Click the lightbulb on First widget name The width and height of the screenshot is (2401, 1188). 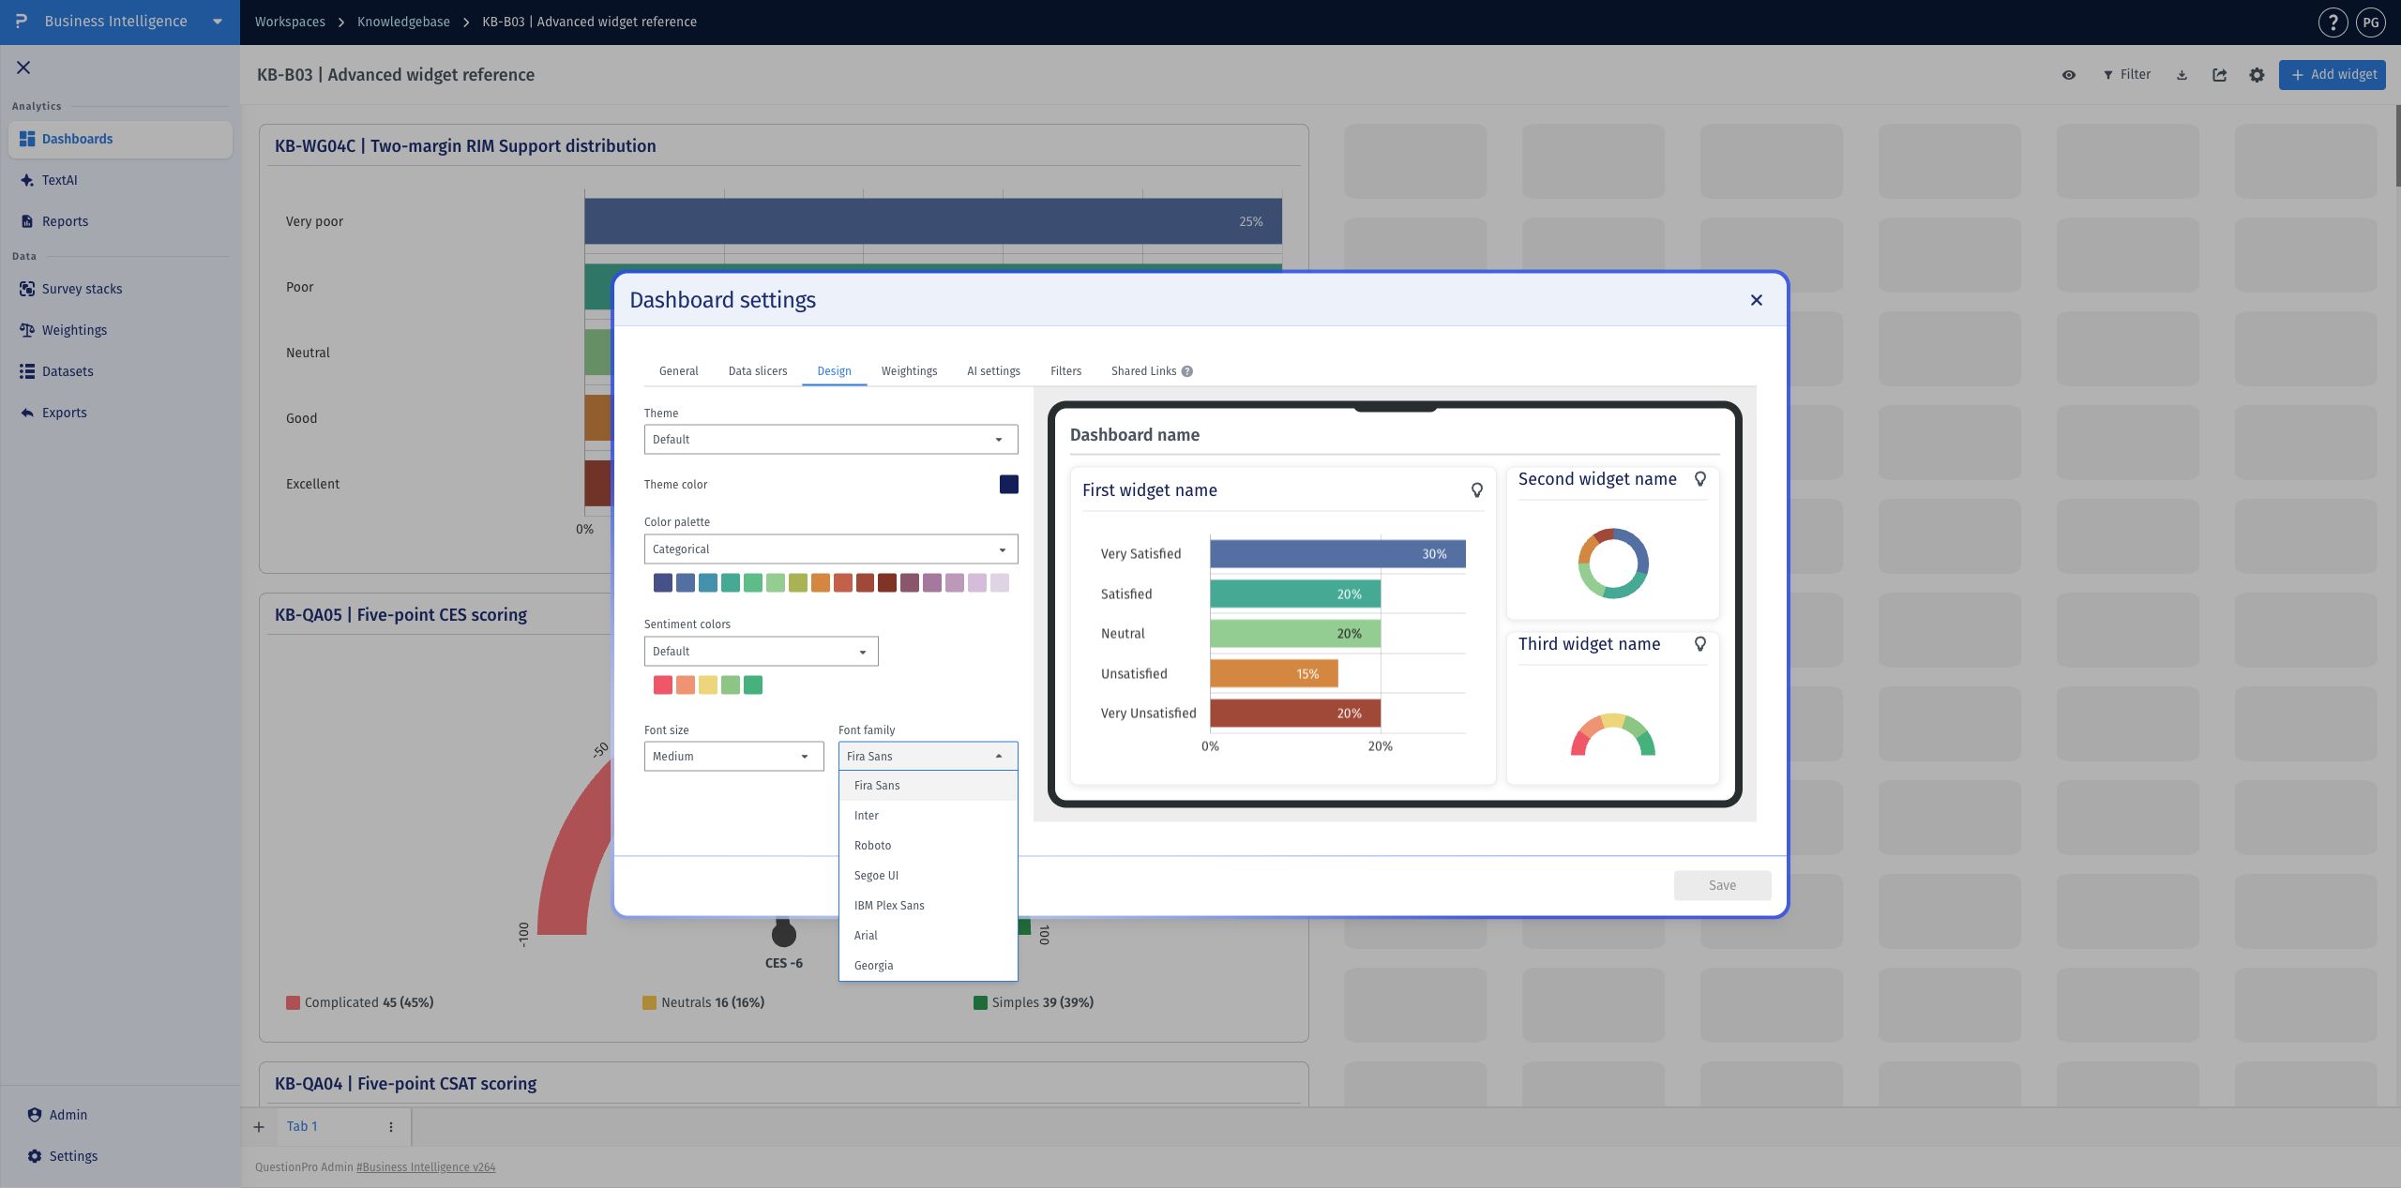click(x=1476, y=490)
